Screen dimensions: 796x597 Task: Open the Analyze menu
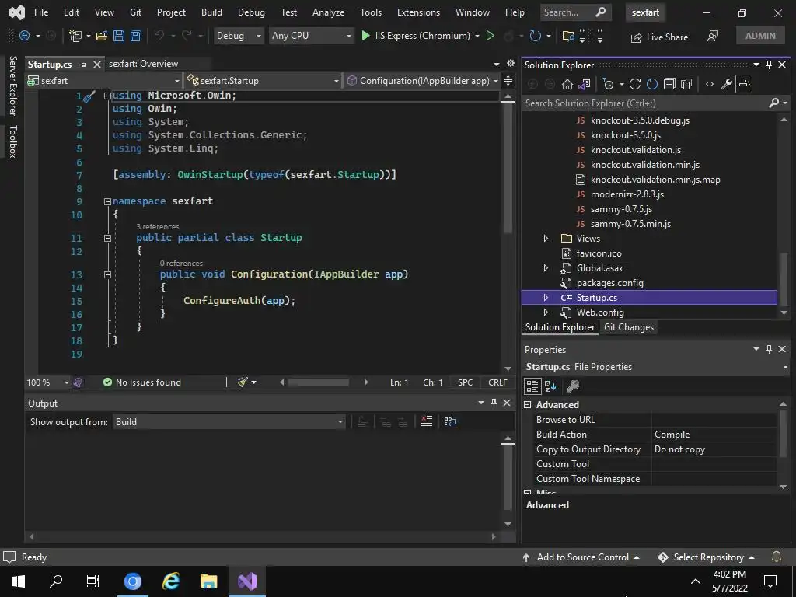[x=329, y=12]
